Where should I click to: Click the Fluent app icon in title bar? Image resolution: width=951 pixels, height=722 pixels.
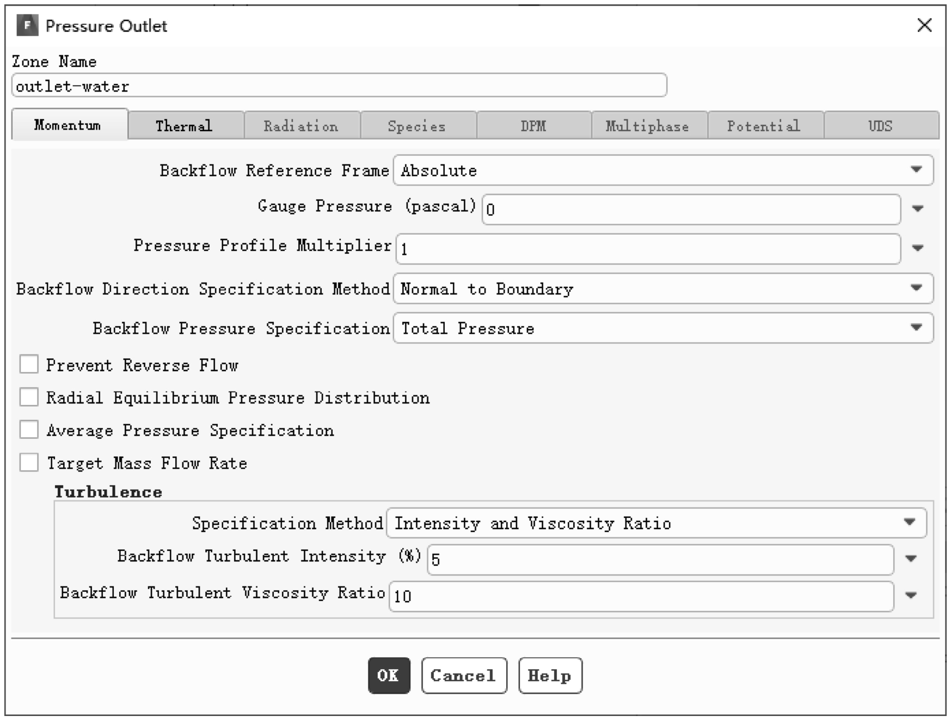pos(27,25)
